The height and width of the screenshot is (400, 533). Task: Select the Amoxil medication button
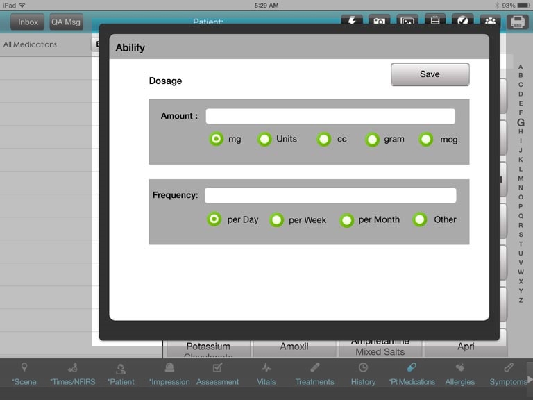pos(294,349)
